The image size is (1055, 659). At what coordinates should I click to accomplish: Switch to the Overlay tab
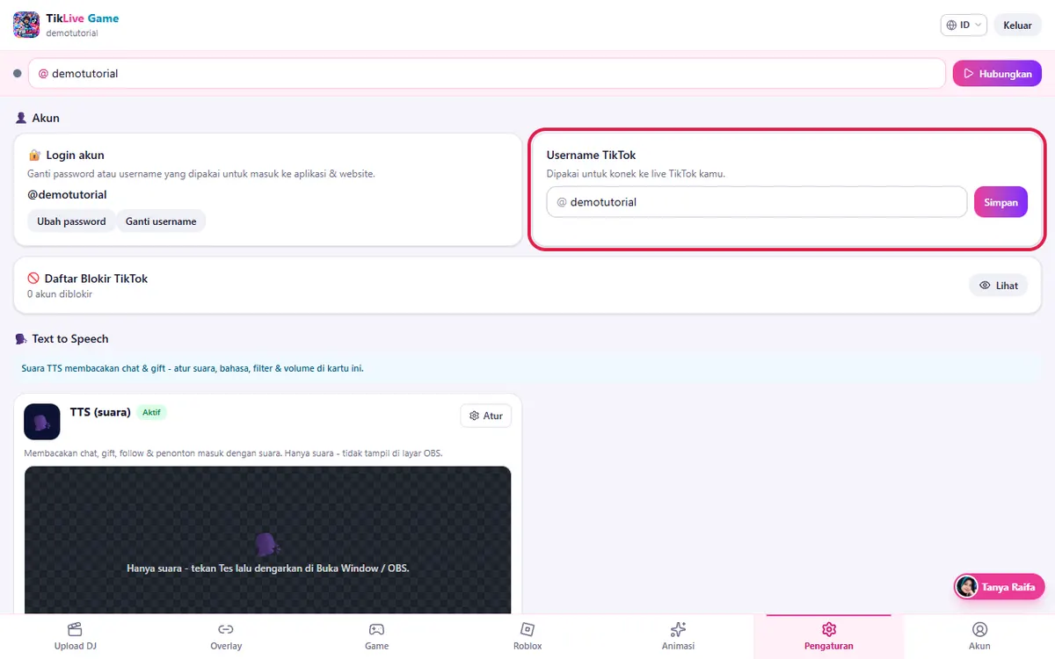point(226,637)
